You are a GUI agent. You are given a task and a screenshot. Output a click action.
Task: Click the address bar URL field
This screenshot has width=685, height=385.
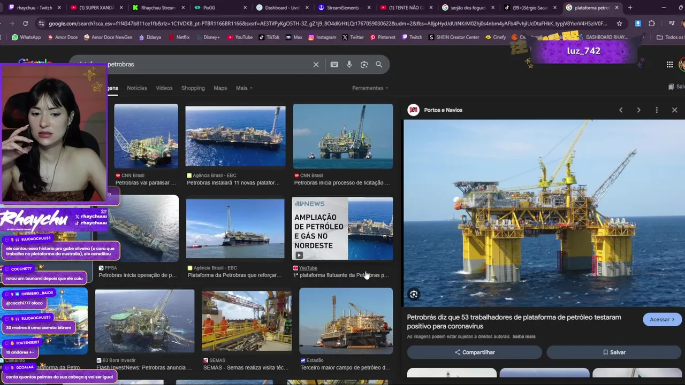tap(328, 24)
